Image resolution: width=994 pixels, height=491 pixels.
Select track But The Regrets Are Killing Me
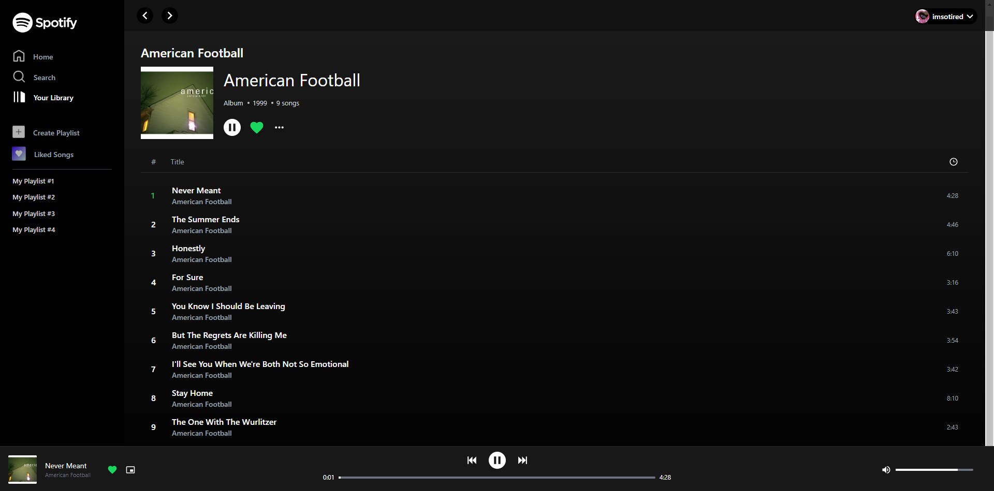coord(554,341)
